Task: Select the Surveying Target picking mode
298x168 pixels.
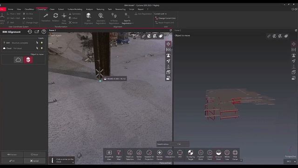Action: click(x=190, y=154)
